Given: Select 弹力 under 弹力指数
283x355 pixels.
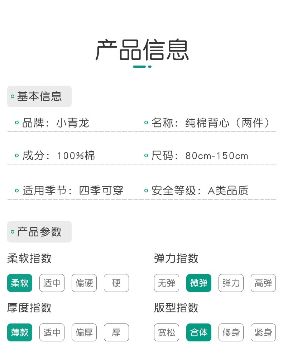Looking at the screenshot, I should [231, 283].
